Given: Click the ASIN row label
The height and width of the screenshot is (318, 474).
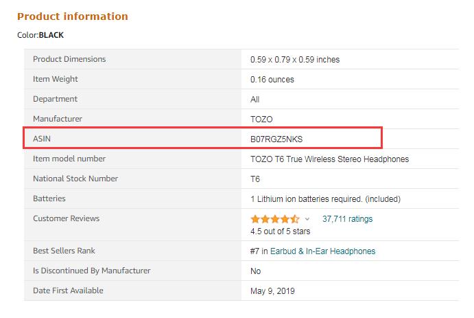Looking at the screenshot, I should 42,139.
